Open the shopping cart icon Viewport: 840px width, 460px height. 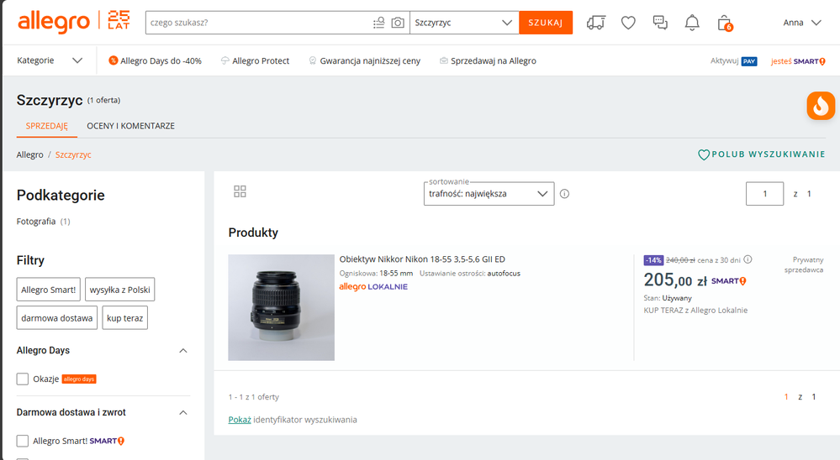point(724,23)
